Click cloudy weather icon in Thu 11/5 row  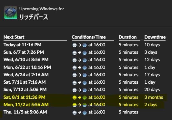(x=75, y=112)
